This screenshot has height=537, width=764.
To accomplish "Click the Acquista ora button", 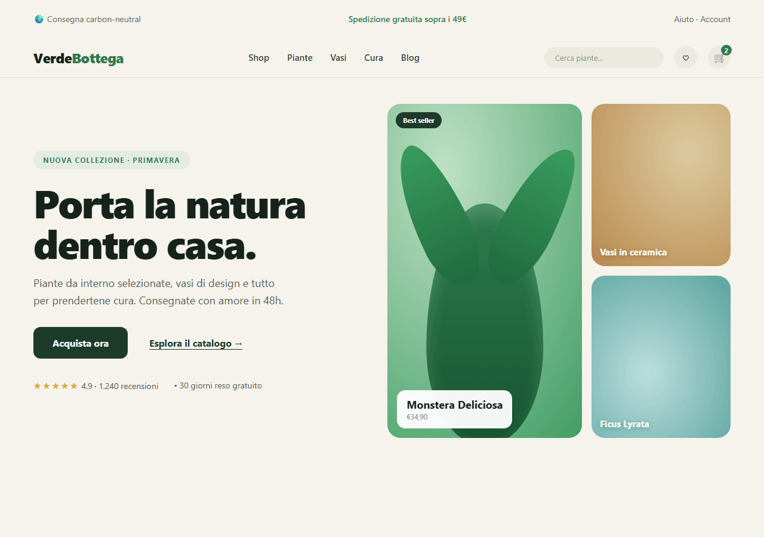I will (x=81, y=343).
